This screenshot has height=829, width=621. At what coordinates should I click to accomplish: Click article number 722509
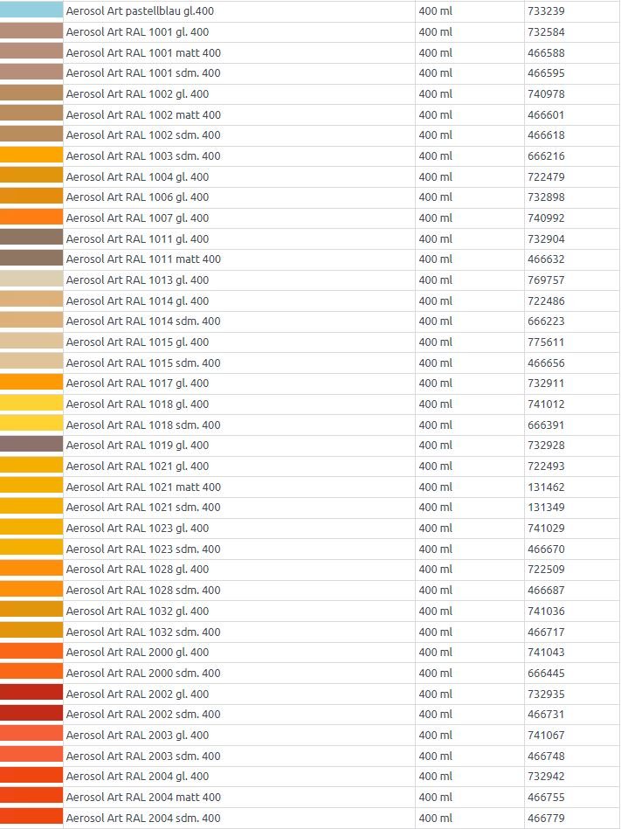546,570
